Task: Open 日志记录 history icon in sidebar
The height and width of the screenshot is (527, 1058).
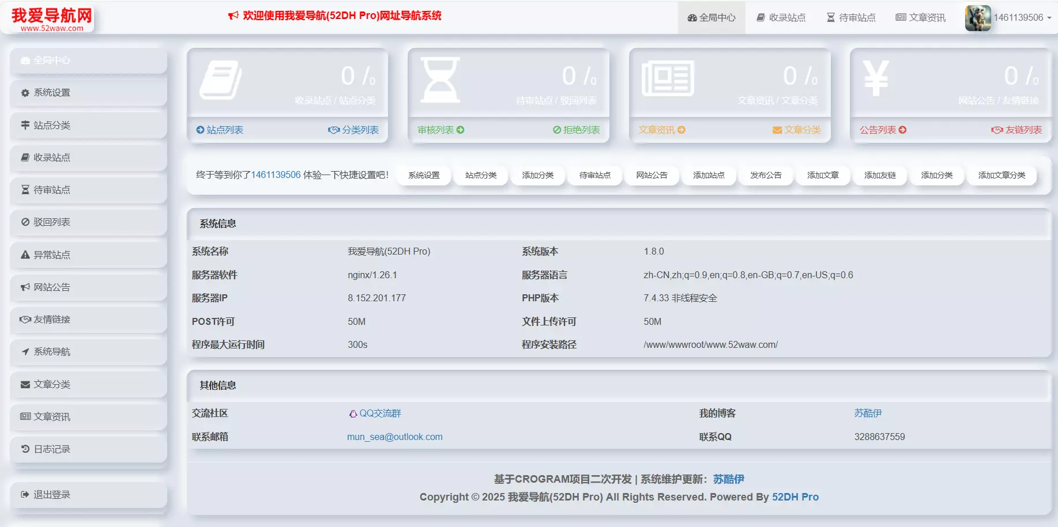Action: point(24,449)
